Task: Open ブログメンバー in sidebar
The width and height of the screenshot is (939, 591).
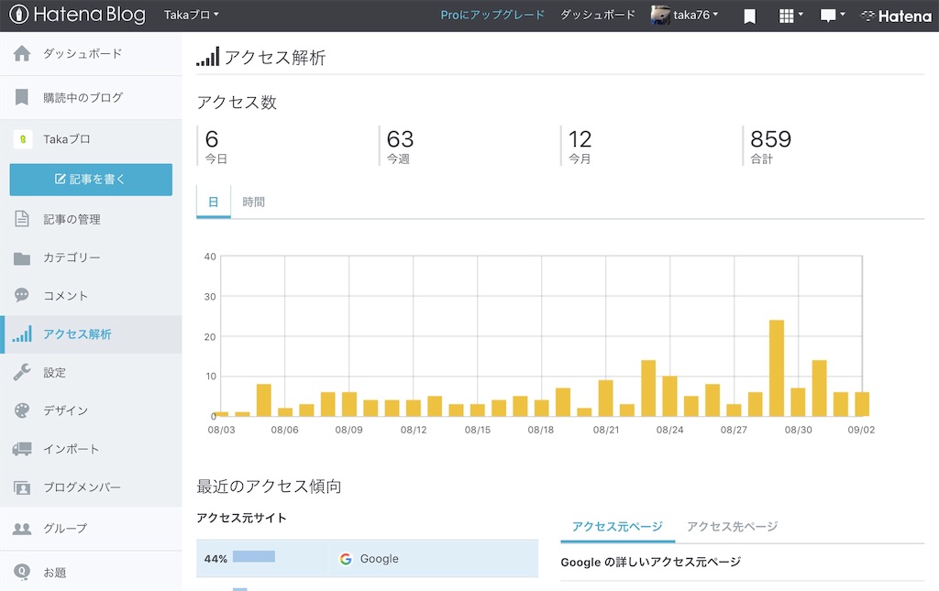Action: 82,487
